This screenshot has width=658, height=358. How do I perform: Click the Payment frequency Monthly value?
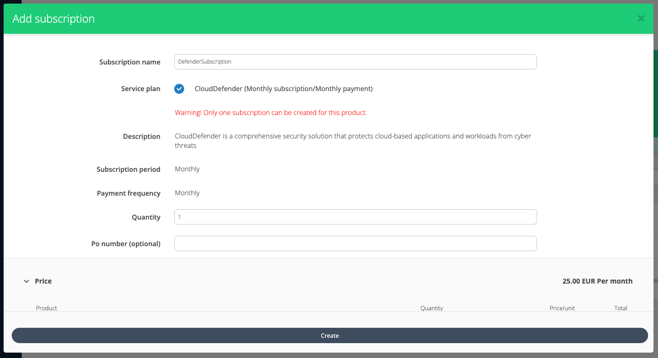[187, 193]
